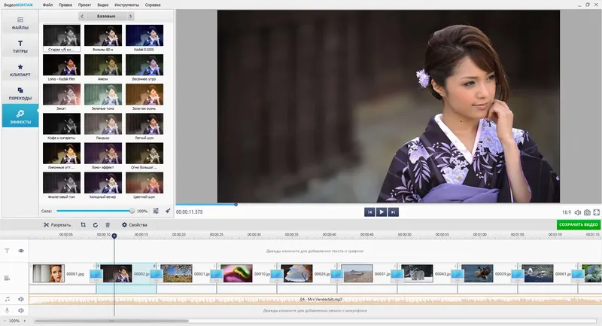Screen dimensions: 602x326
Task: Apply the Фиолетовый тон effect
Action: coord(62,185)
